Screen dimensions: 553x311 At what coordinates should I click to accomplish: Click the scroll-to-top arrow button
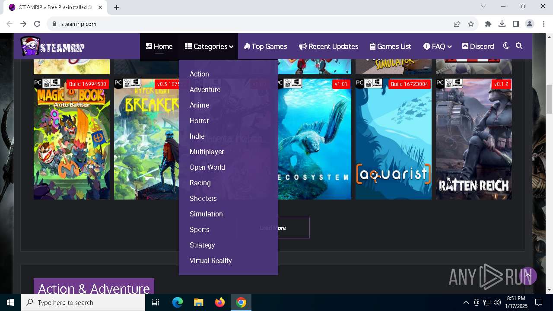click(x=528, y=276)
